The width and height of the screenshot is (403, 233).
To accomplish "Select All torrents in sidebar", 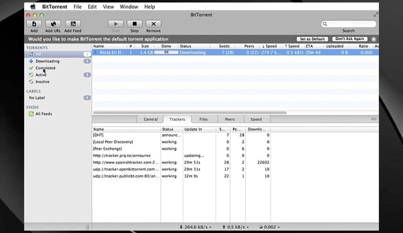I will tap(58, 54).
